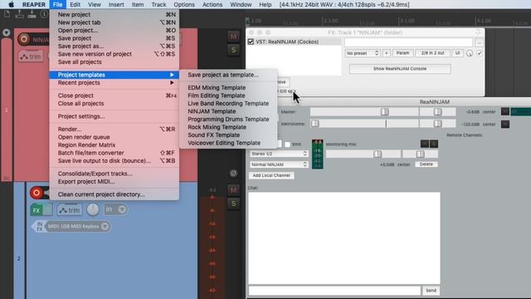The height and width of the screenshot is (299, 531).
Task: Open the Apple menu
Action: tap(11, 4)
